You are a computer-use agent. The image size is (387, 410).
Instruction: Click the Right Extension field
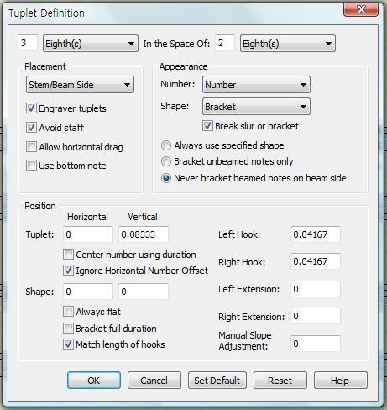point(316,316)
